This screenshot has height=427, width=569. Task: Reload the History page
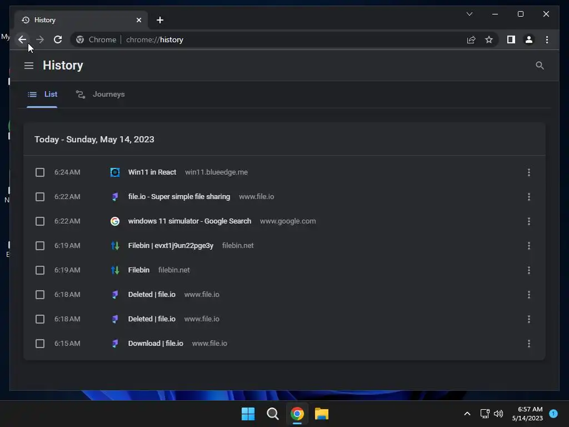58,39
